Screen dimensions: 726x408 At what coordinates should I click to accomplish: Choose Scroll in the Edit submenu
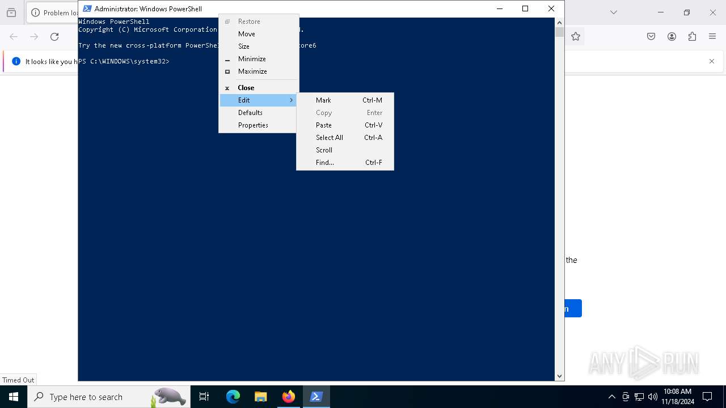tap(345, 150)
